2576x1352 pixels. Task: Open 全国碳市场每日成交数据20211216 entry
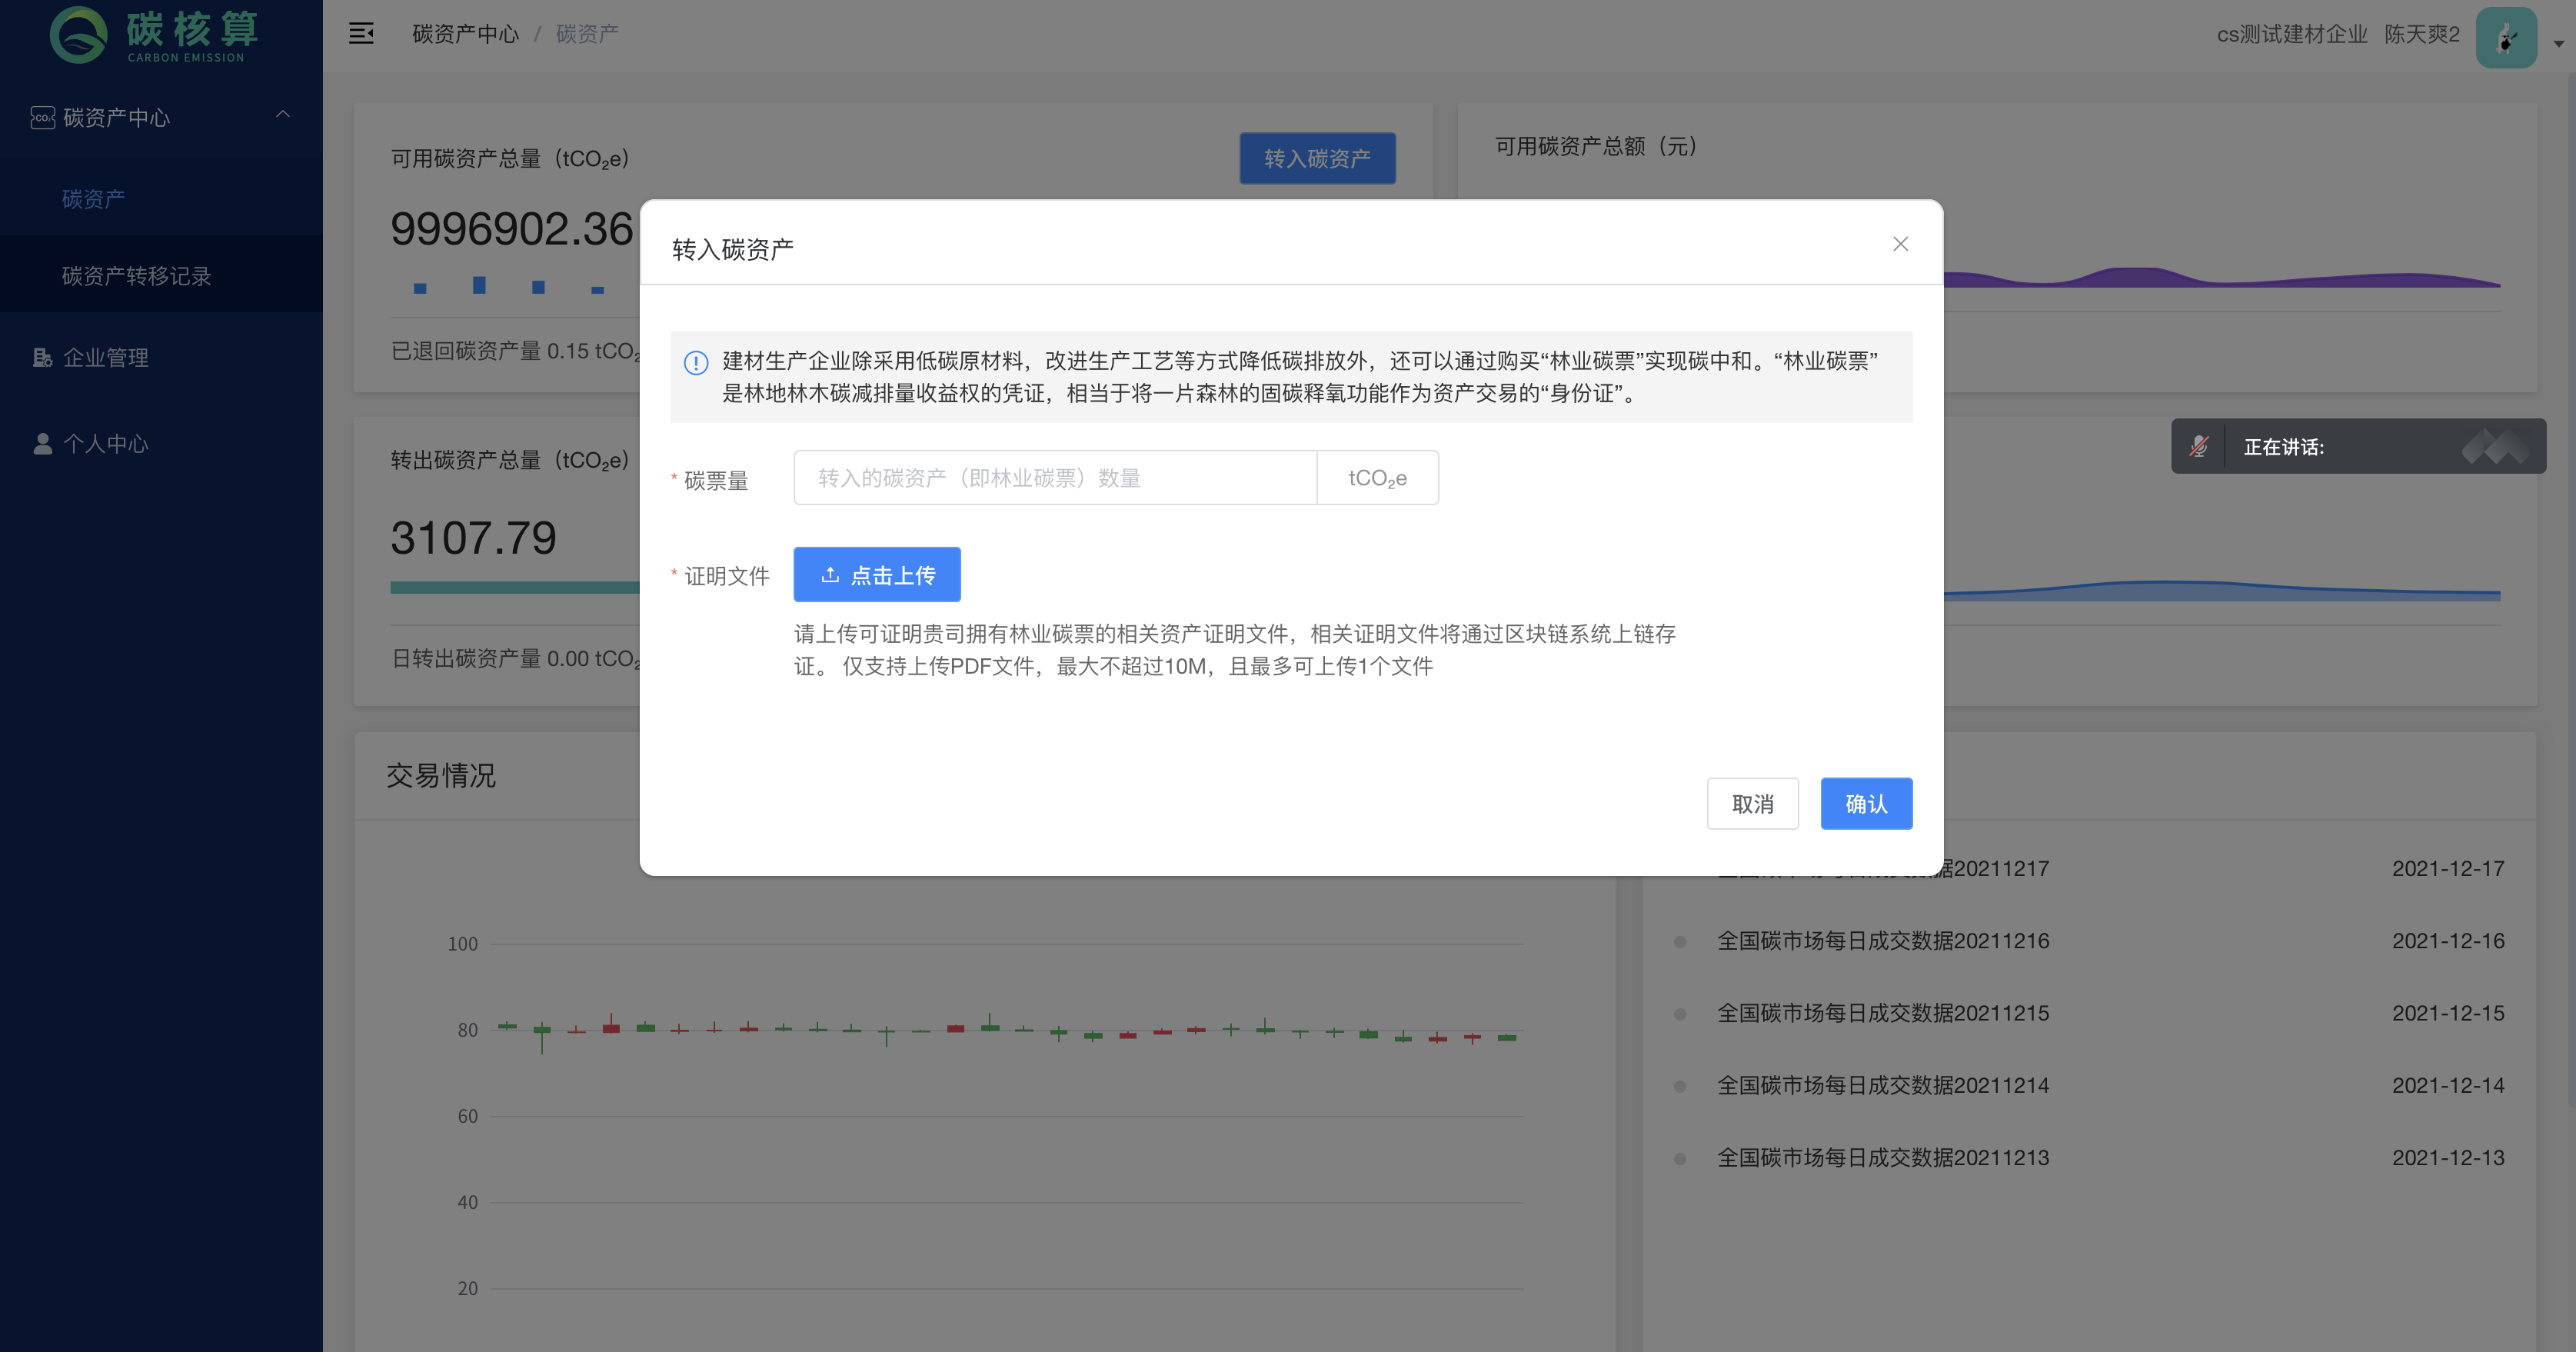coord(1882,941)
